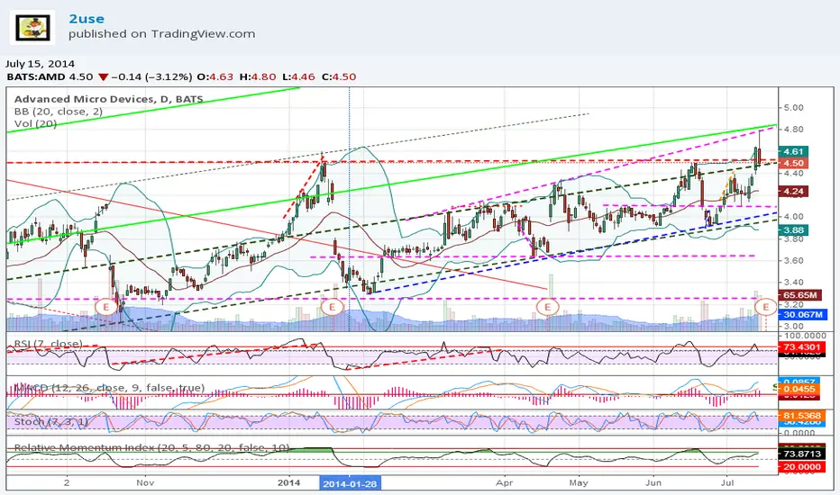The width and height of the screenshot is (840, 495).
Task: Click the 'Stoch (7, 3, 1)' indicator label
Action: coord(50,422)
